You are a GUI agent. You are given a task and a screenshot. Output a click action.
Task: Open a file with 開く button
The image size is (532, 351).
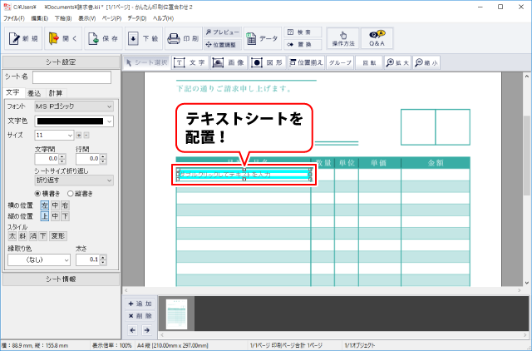(63, 38)
